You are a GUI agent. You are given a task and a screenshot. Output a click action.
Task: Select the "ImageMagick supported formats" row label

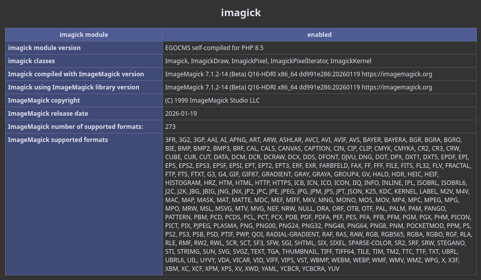click(58, 140)
